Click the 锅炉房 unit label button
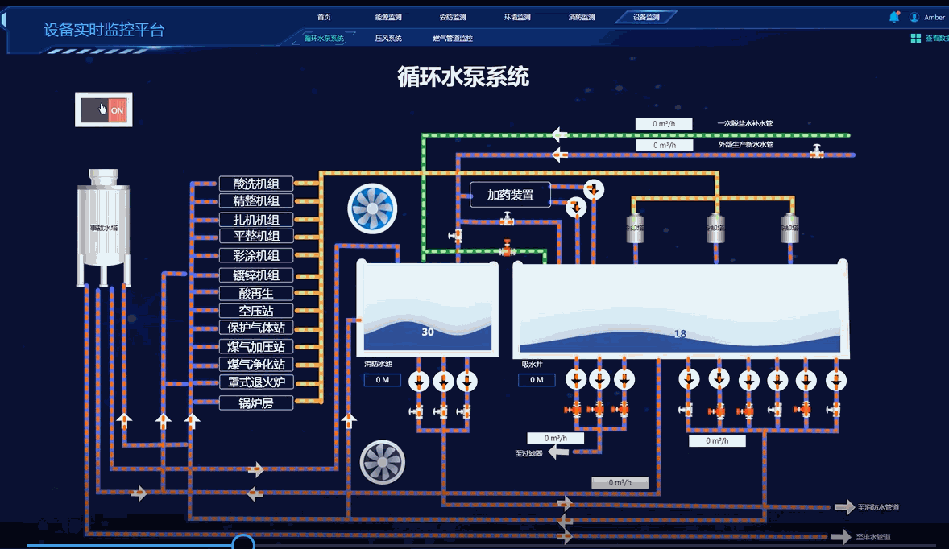 [255, 401]
